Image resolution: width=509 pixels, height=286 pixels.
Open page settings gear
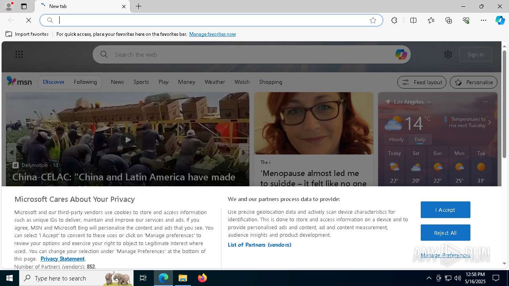[448, 54]
